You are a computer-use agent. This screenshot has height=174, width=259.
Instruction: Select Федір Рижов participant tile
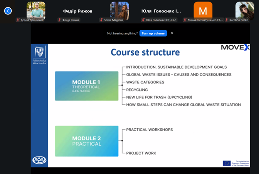78,11
